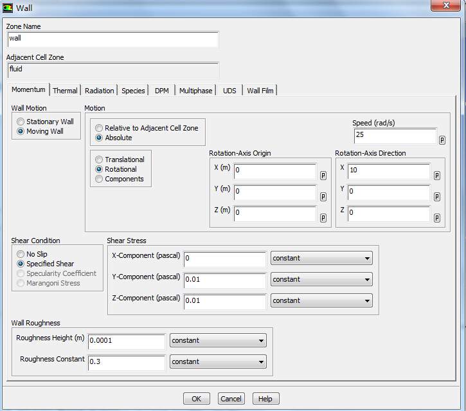This screenshot has width=466, height=411.
Task: Open the Species tab
Action: point(133,91)
